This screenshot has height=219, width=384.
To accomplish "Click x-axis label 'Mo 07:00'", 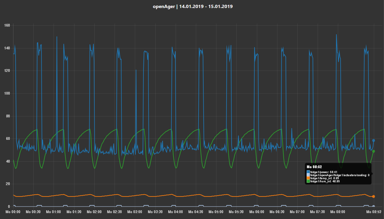I will click(x=297, y=212).
